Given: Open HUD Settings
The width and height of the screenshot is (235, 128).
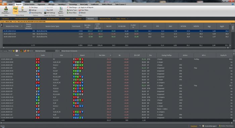Looking at the screenshot, I should 50,13.
